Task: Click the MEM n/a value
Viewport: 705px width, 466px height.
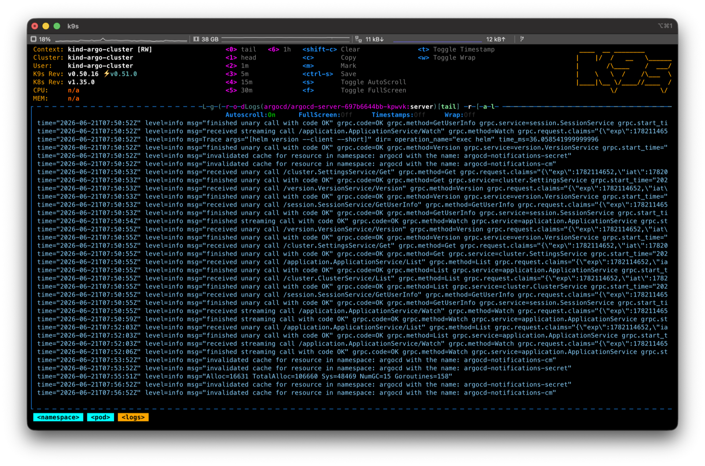Action: (74, 98)
